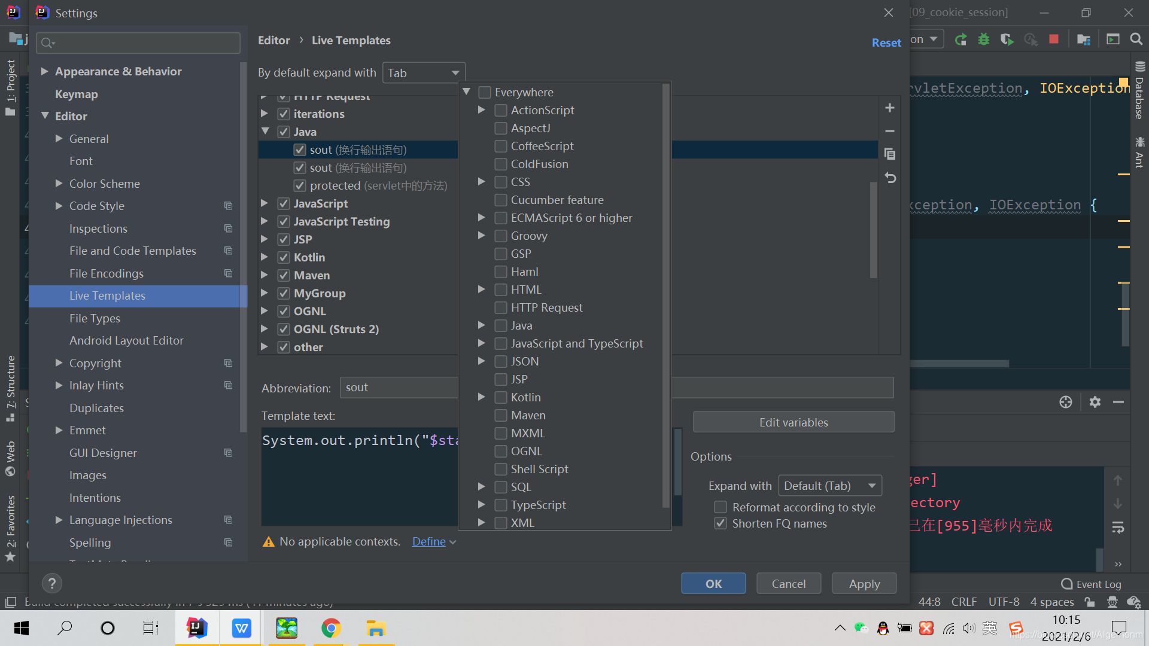Screen dimensions: 1149x646
Task: Restore deleted templates with undo icon
Action: 890,178
